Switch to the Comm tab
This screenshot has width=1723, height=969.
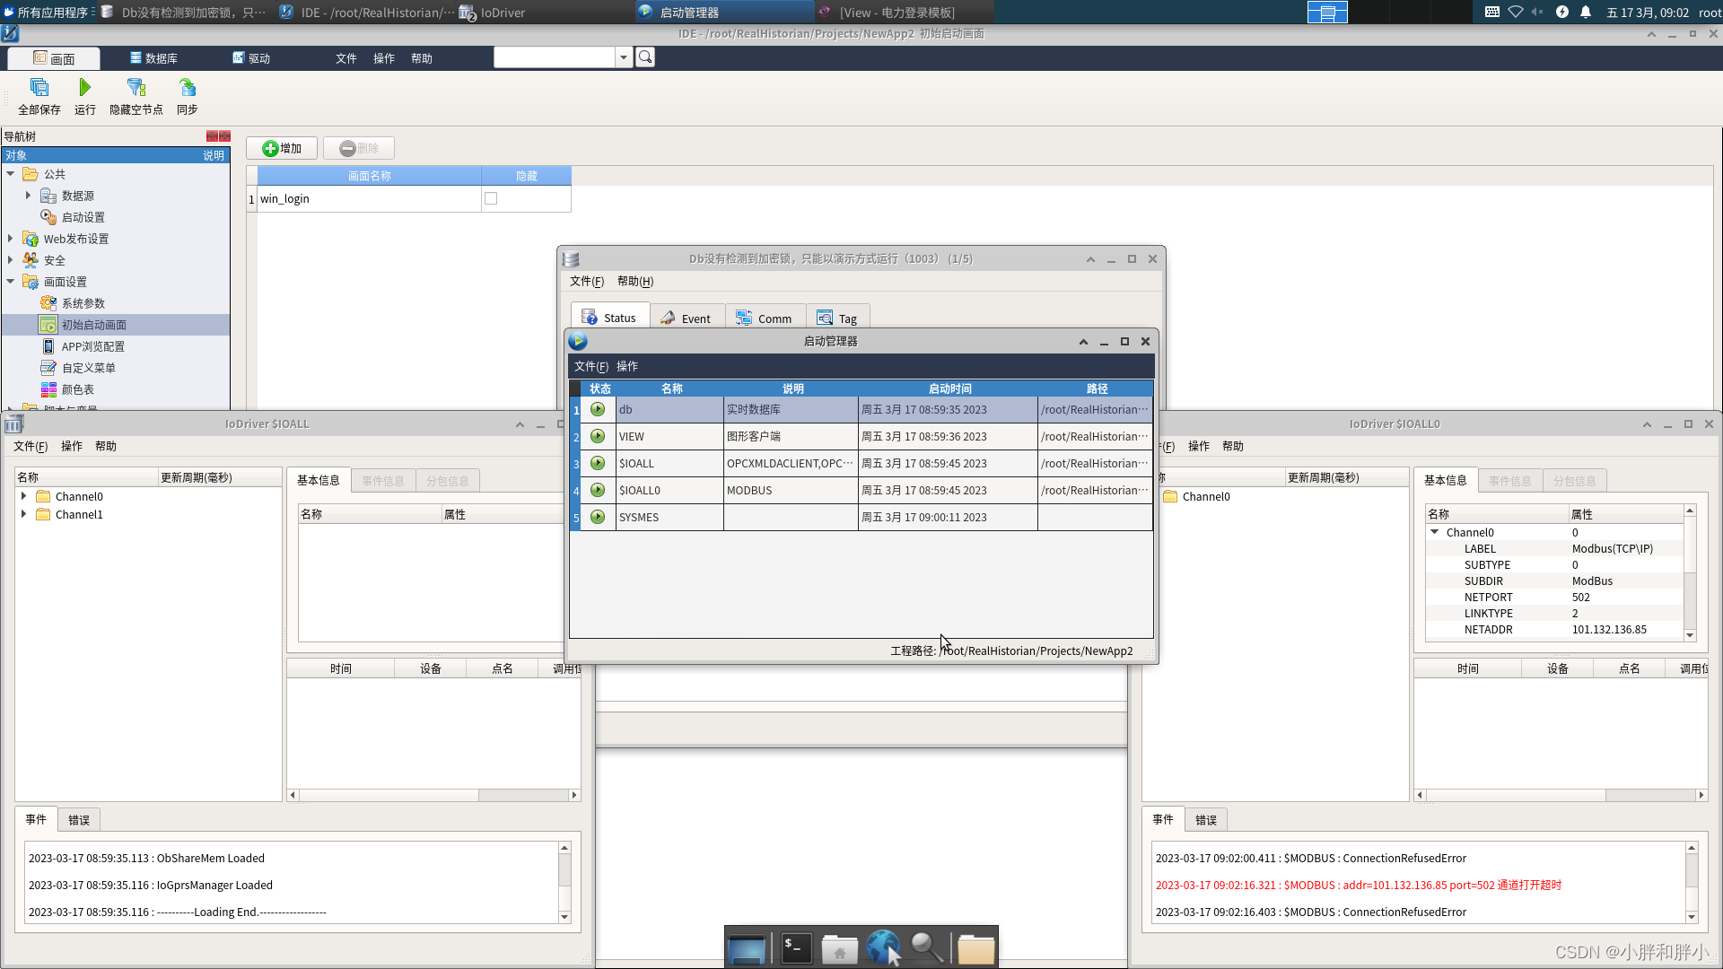[765, 319]
